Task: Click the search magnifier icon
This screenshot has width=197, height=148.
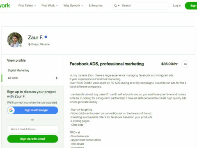Action: [x=115, y=6]
